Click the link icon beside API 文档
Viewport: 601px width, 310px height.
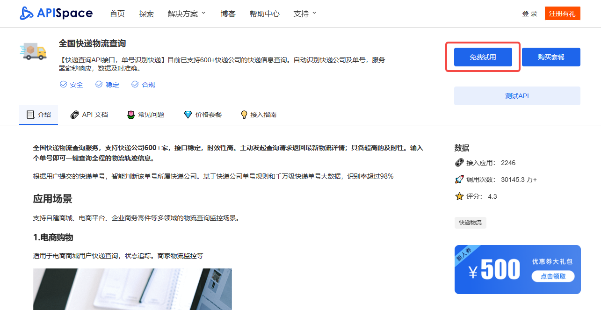coord(74,115)
